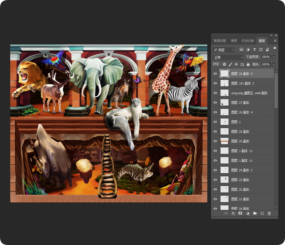This screenshot has width=285, height=245.
Task: Hide the 图层 24 副本 3 layer
Action: tap(215, 170)
